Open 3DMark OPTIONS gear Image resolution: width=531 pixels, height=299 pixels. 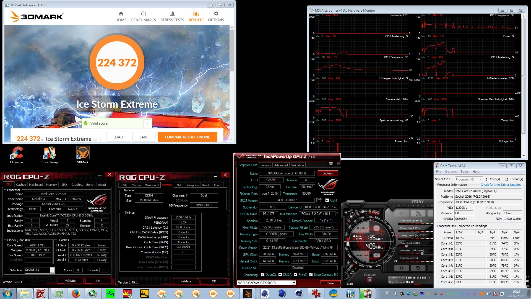pyautogui.click(x=216, y=17)
